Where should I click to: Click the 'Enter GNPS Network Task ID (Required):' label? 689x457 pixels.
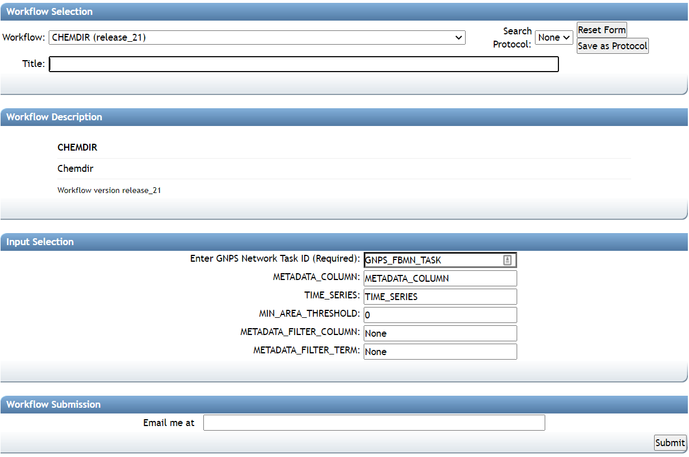(x=275, y=259)
